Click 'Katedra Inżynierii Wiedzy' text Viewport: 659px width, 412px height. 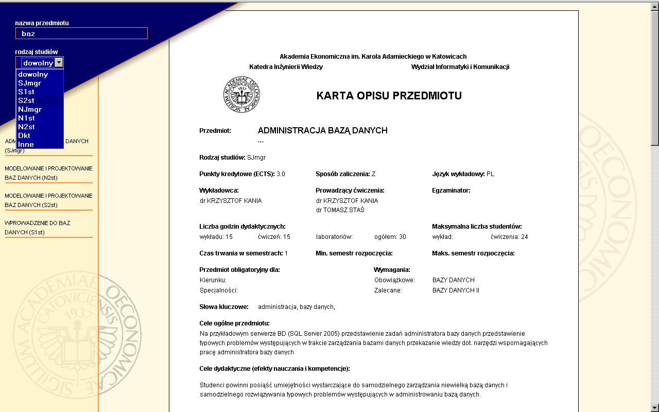coord(286,67)
